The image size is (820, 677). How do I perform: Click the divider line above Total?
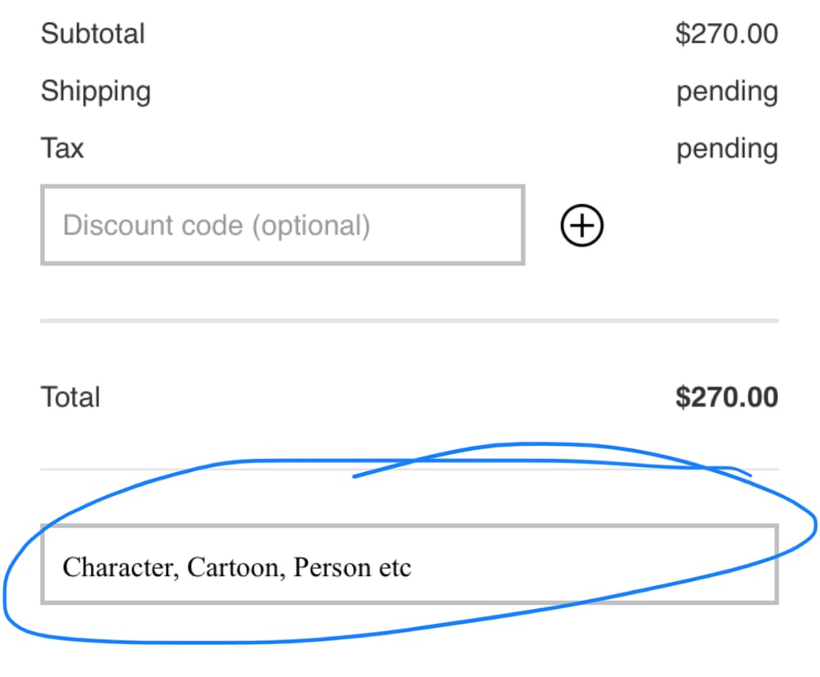coord(410,320)
